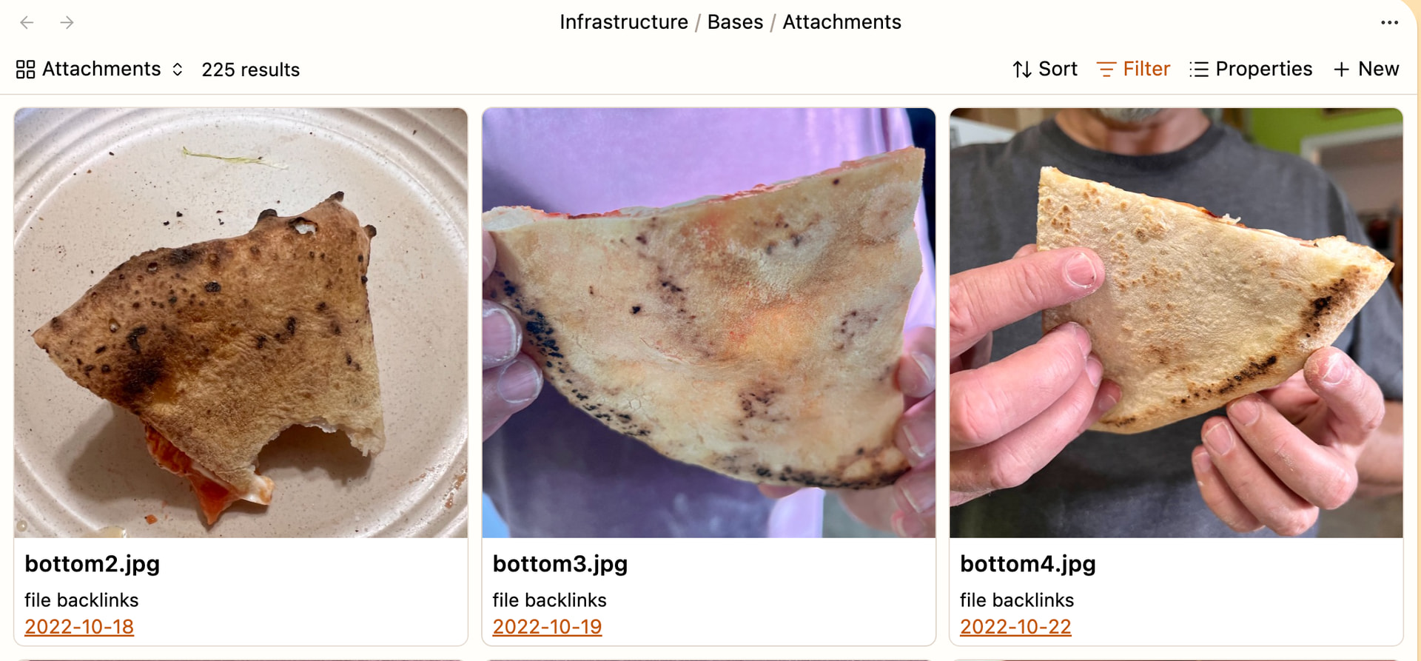Open backlink 2022-10-19
The height and width of the screenshot is (661, 1421).
pyautogui.click(x=547, y=627)
